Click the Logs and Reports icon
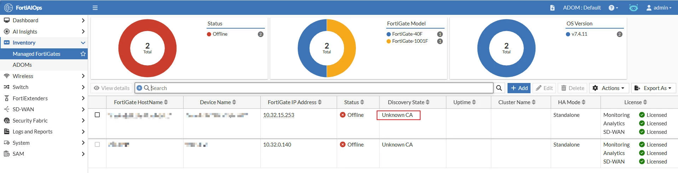 (6, 132)
